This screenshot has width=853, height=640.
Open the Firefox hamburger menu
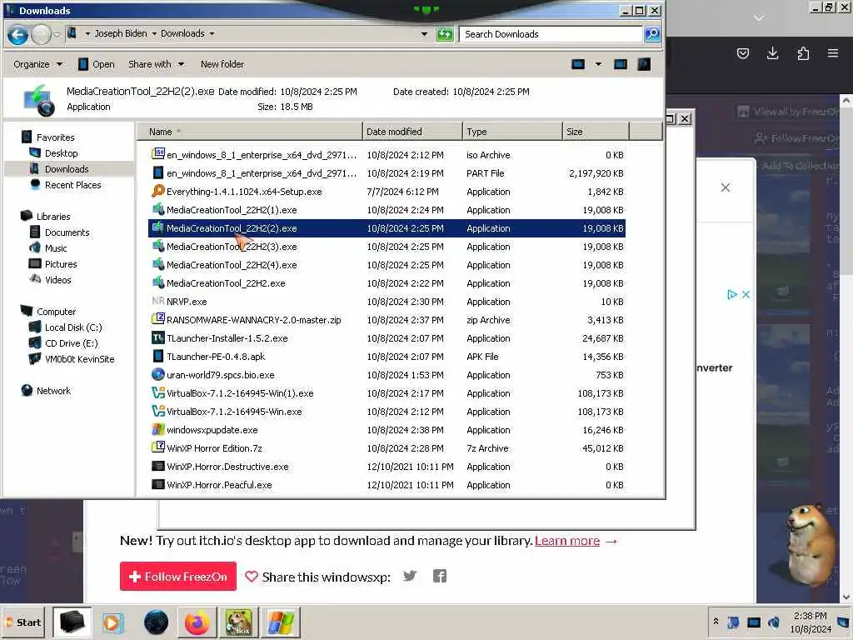tap(833, 52)
